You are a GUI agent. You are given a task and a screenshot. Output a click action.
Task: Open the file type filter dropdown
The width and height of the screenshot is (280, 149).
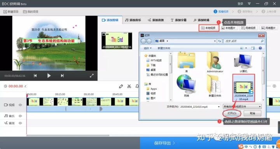click(242, 107)
